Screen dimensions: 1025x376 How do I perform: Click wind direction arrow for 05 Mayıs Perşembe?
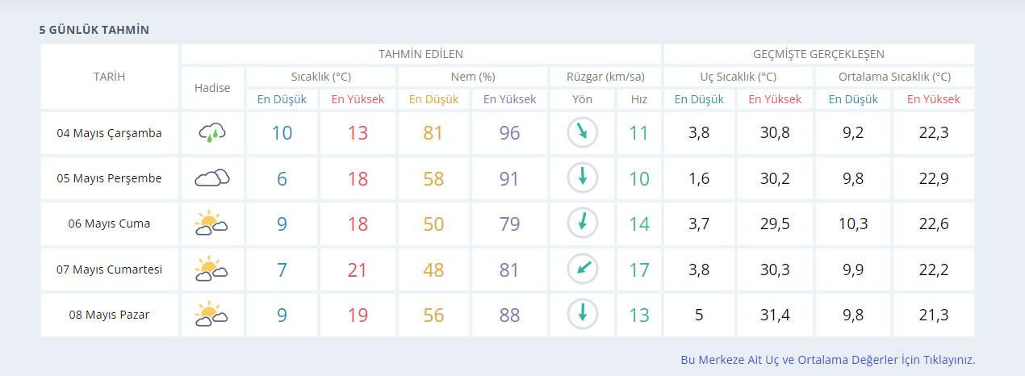(582, 178)
